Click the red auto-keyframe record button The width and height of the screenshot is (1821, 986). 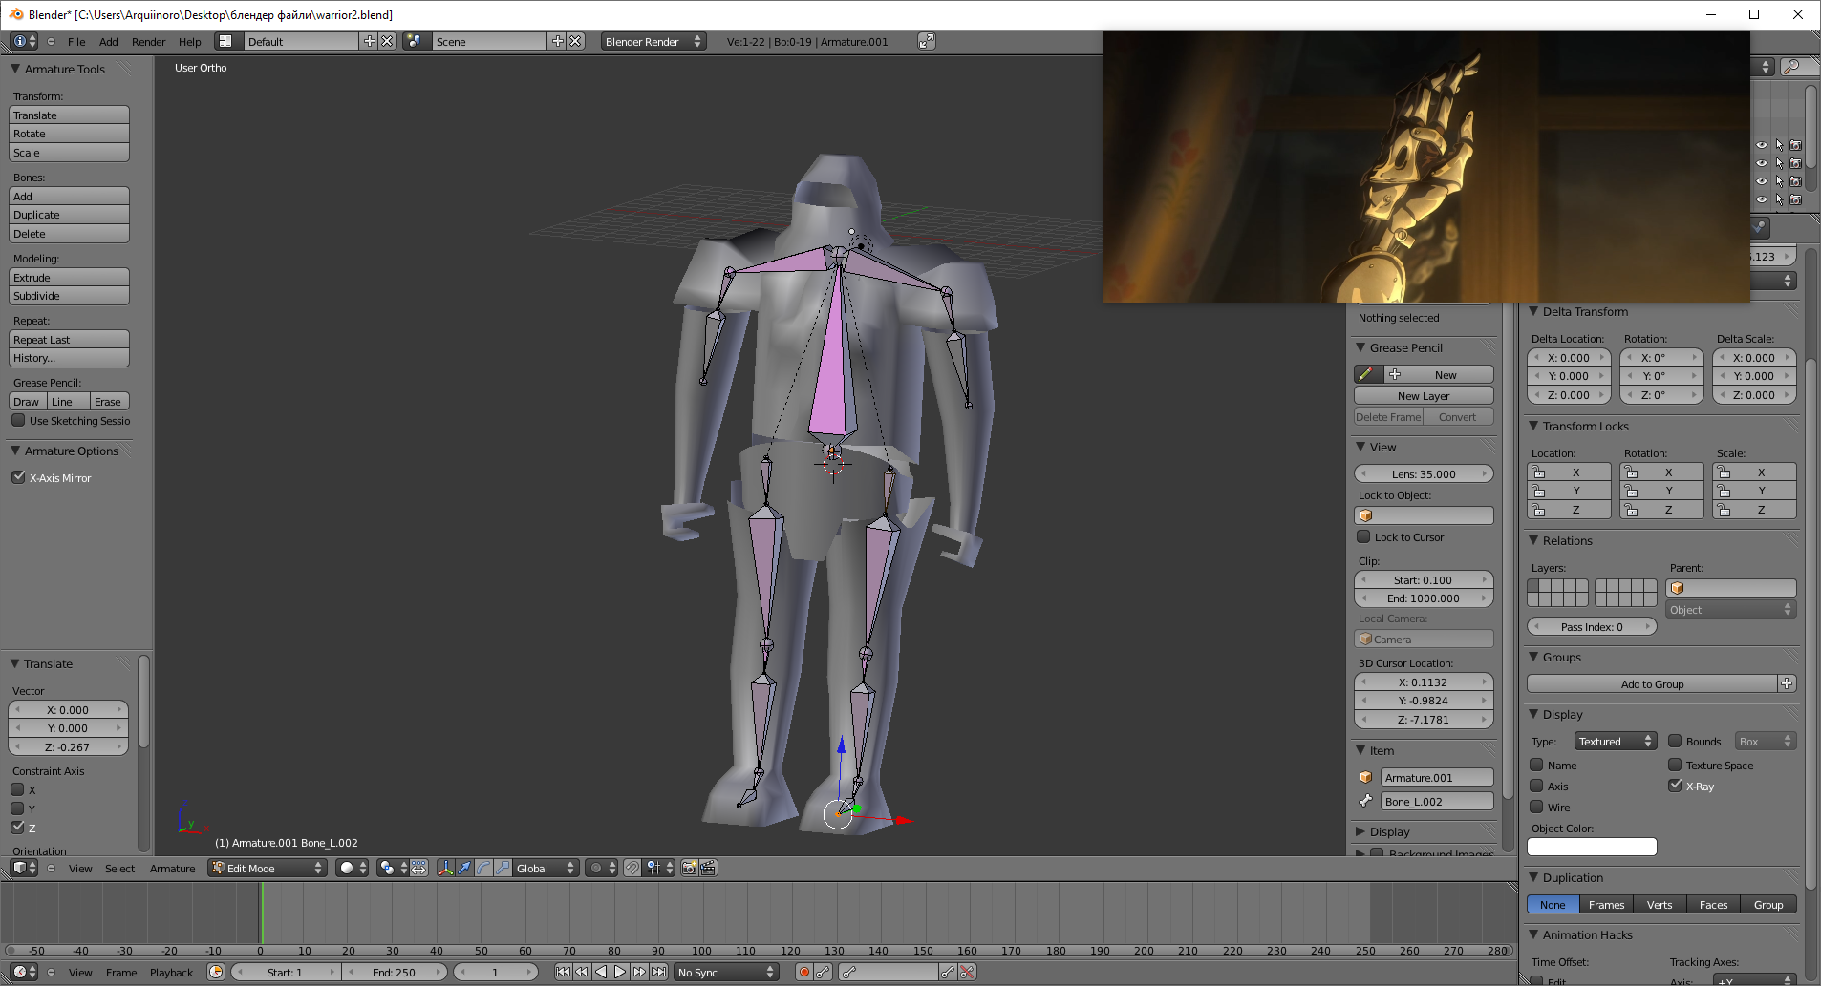pyautogui.click(x=804, y=972)
